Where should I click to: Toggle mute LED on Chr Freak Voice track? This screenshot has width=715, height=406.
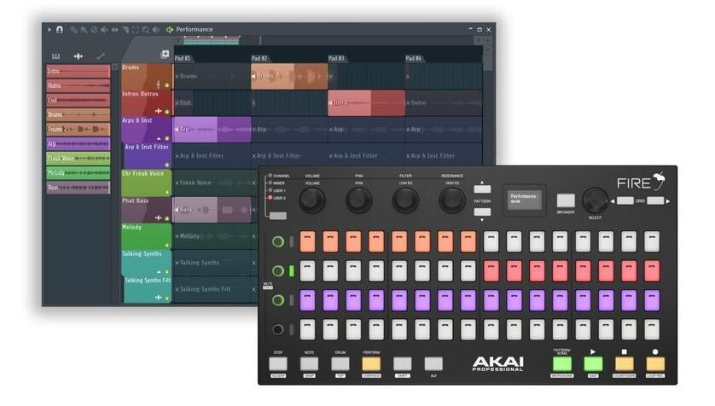pos(167,192)
